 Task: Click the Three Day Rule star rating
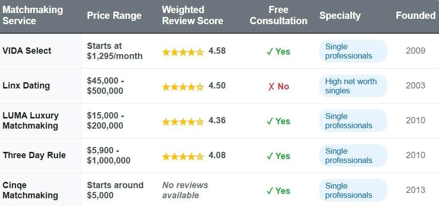point(183,156)
